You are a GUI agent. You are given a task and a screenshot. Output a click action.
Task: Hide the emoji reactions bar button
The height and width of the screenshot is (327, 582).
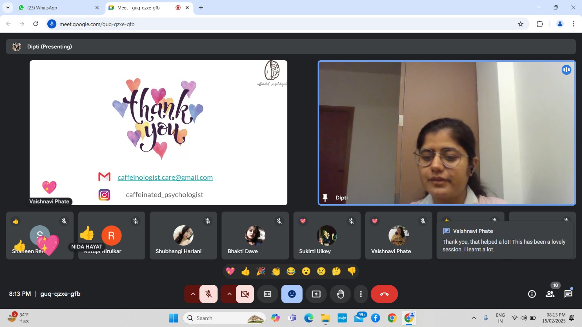coord(292,294)
